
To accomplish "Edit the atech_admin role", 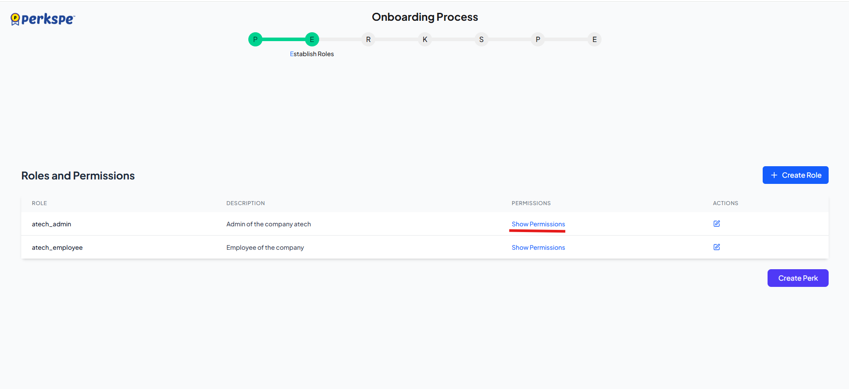I will [x=717, y=224].
